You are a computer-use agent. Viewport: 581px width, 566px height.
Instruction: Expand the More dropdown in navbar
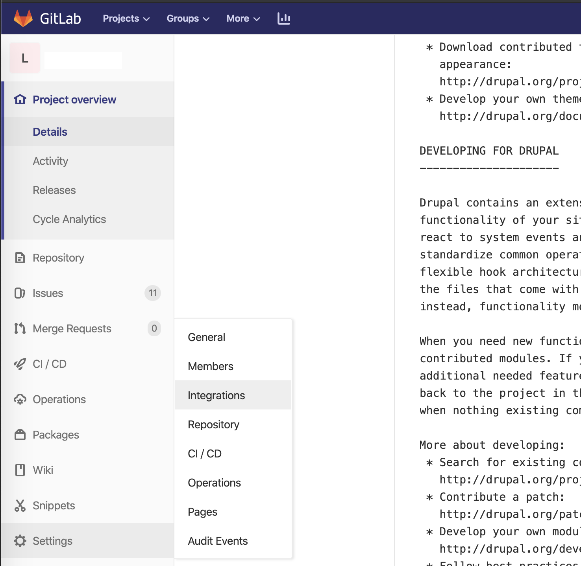point(243,18)
